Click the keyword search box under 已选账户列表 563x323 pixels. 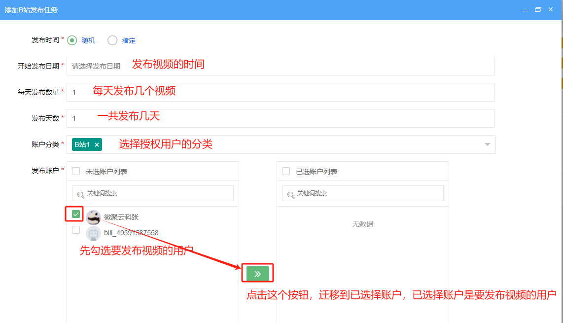click(363, 193)
